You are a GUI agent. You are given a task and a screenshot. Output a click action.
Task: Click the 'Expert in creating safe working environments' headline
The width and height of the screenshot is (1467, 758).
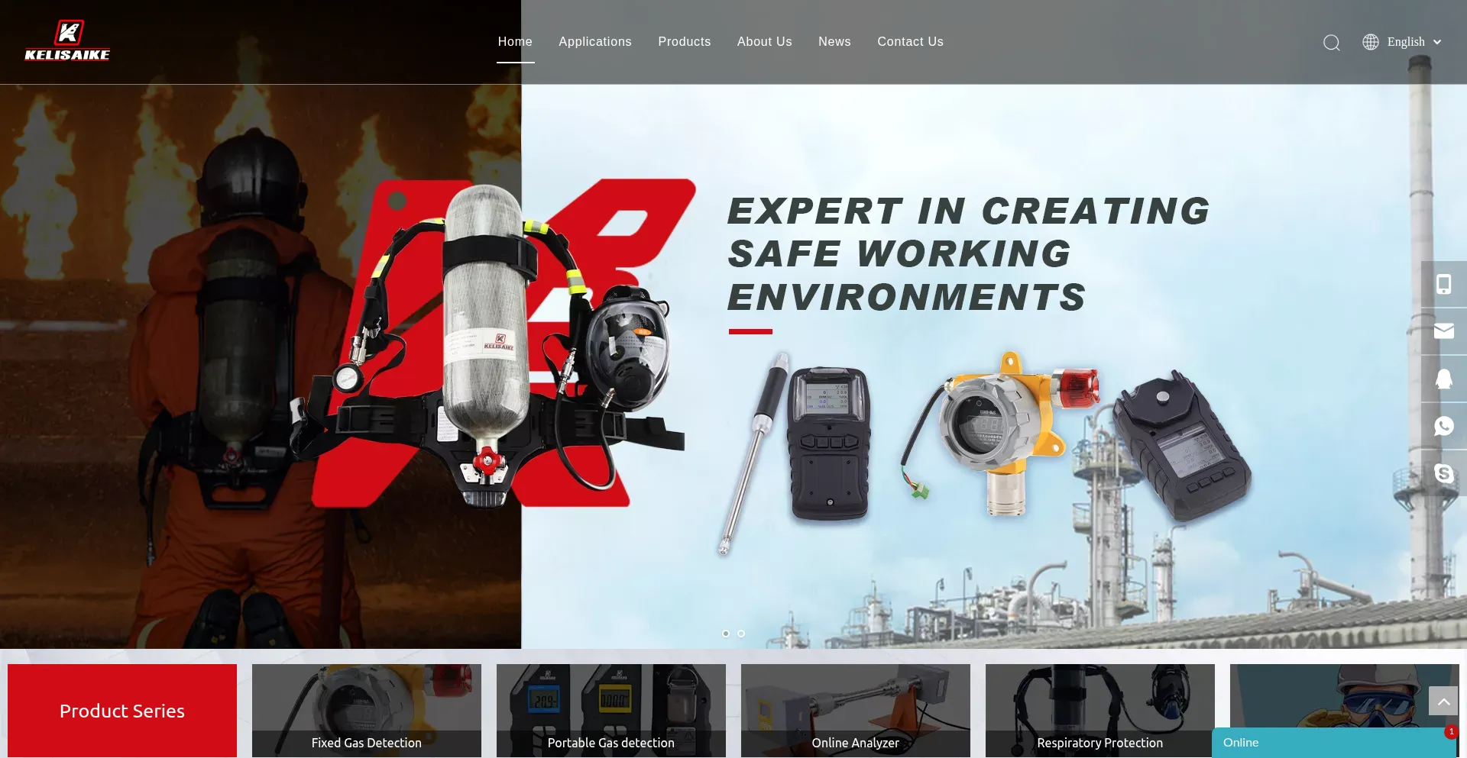[x=968, y=254]
